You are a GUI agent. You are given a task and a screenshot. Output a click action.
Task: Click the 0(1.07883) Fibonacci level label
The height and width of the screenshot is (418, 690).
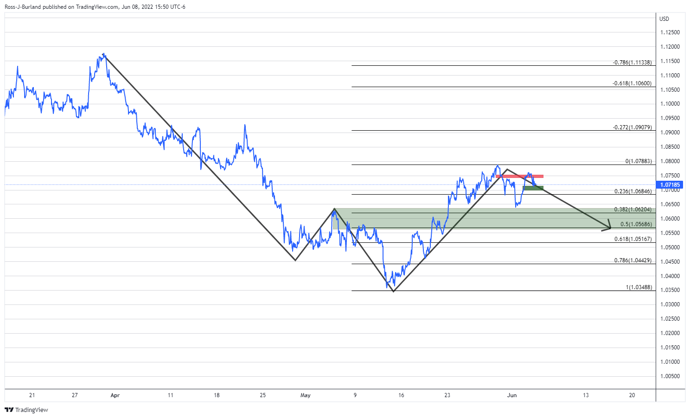[x=639, y=161]
